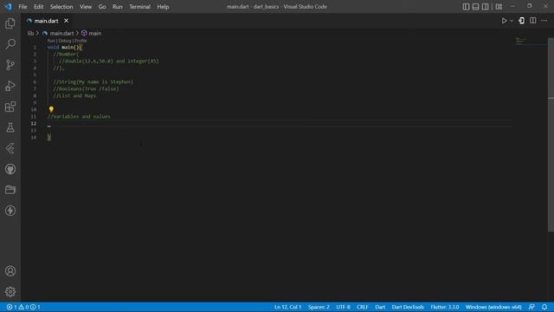Viewport: 554px width, 312px height.
Task: Click Dart DevTools in status bar
Action: (x=408, y=307)
